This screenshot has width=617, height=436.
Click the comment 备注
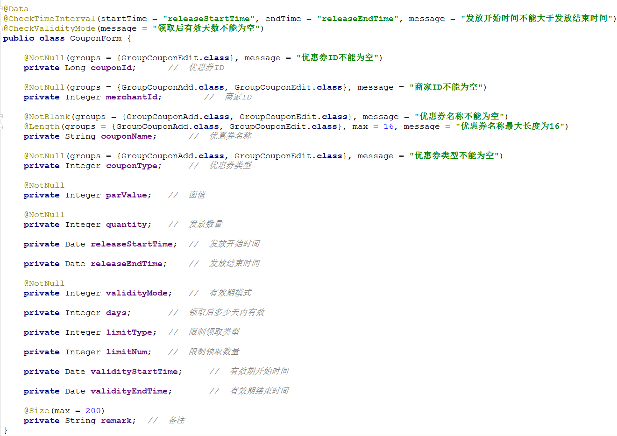coord(177,421)
